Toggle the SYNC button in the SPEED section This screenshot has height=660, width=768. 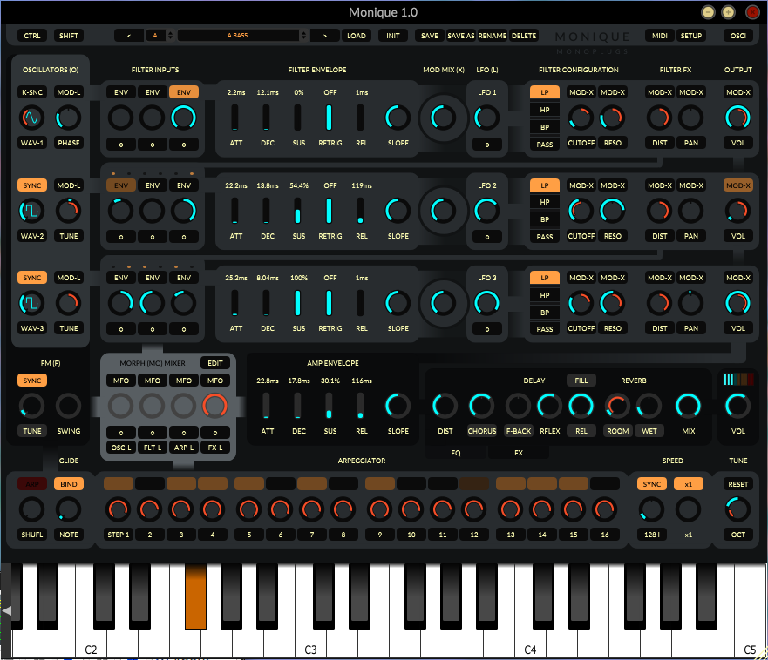click(x=652, y=484)
